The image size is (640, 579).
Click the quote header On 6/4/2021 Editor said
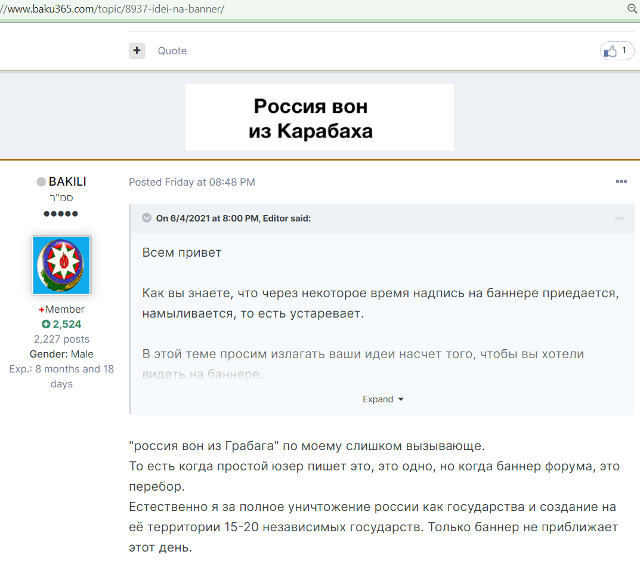coord(233,218)
